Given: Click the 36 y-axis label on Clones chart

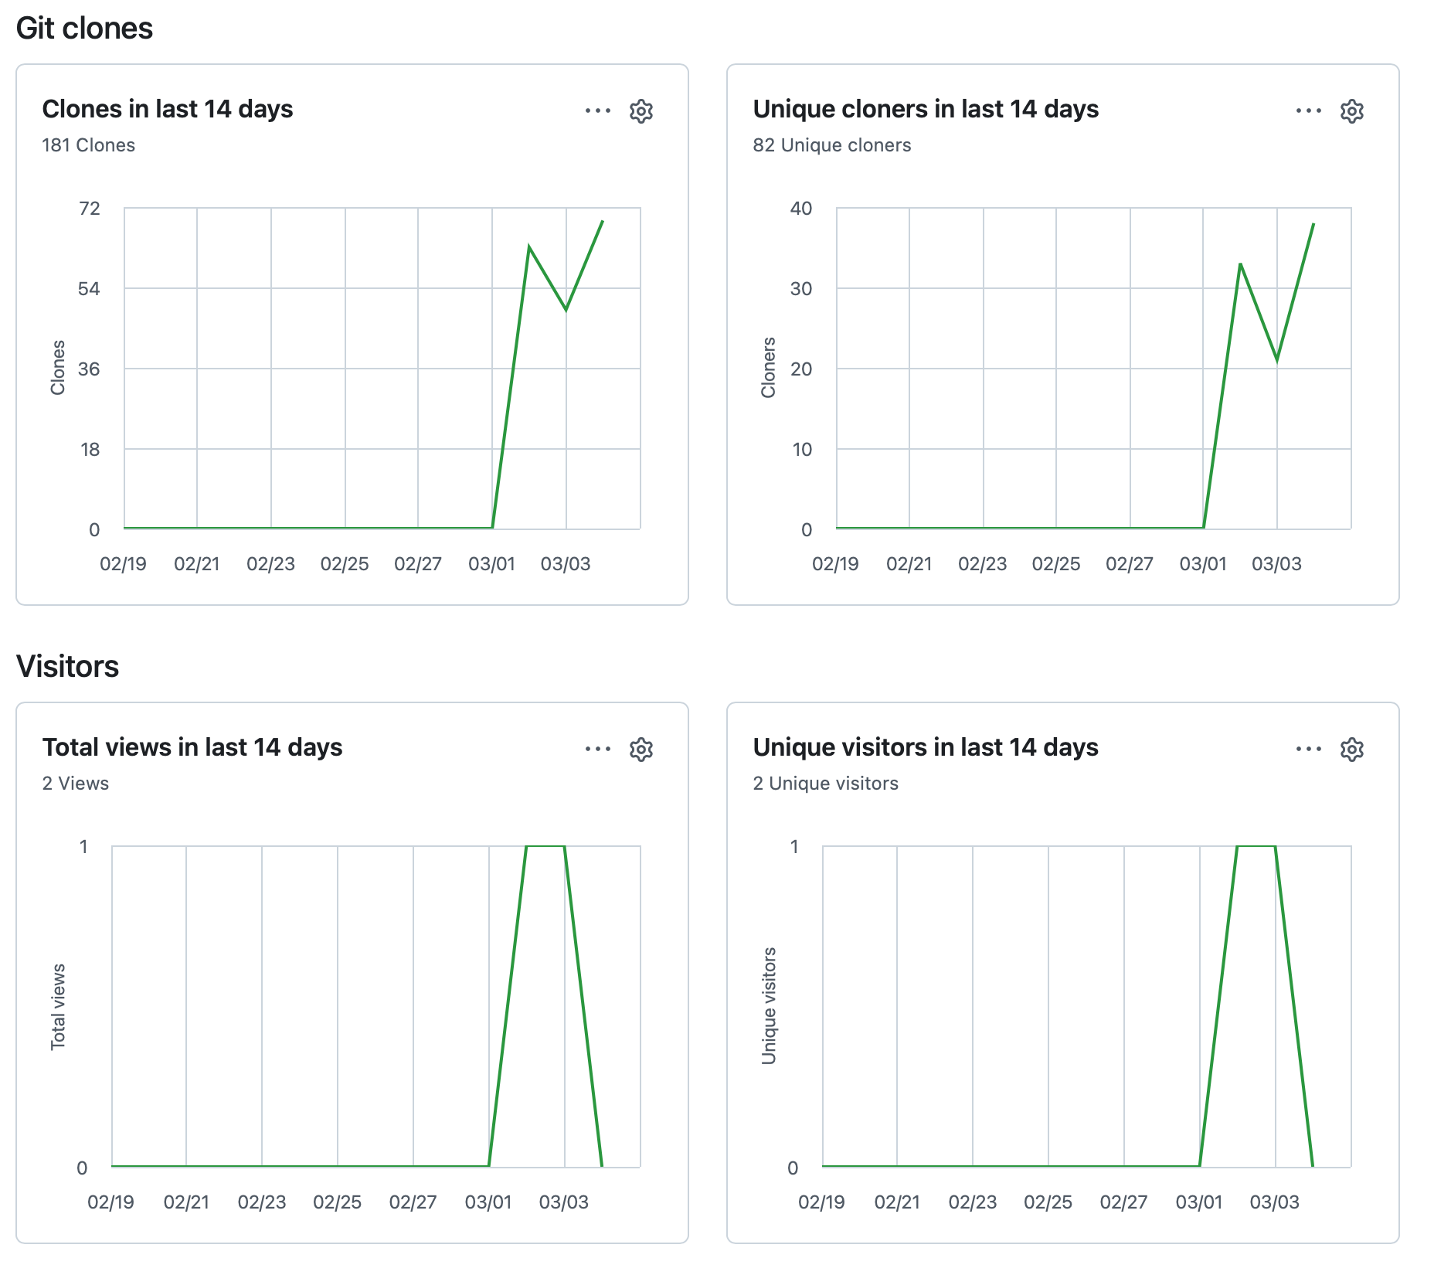Looking at the screenshot, I should click(90, 369).
